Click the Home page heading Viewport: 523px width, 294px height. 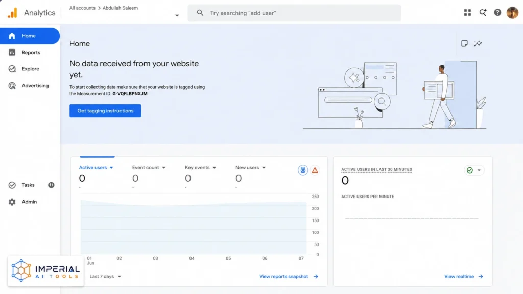click(x=79, y=44)
